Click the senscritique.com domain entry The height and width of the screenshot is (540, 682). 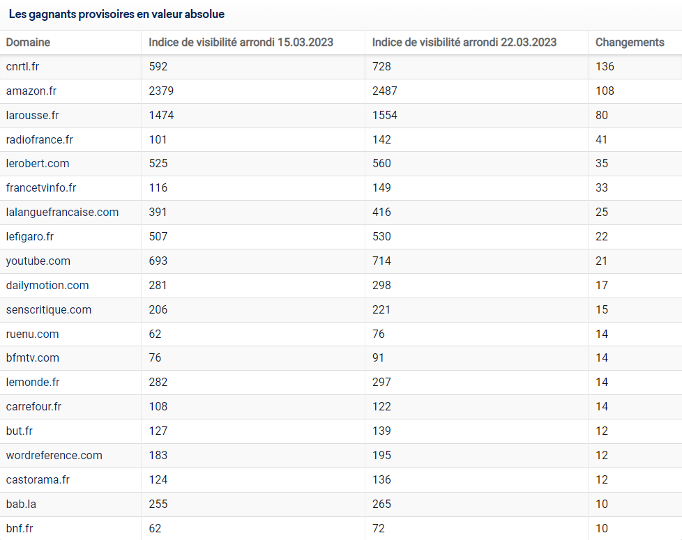coord(49,310)
